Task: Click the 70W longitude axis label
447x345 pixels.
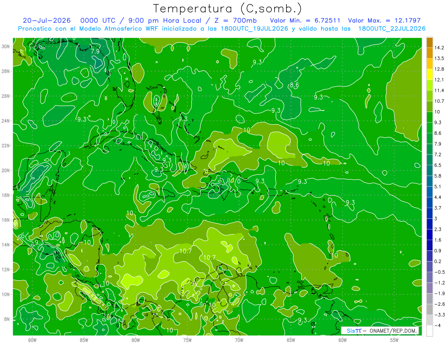Action: [x=239, y=340]
